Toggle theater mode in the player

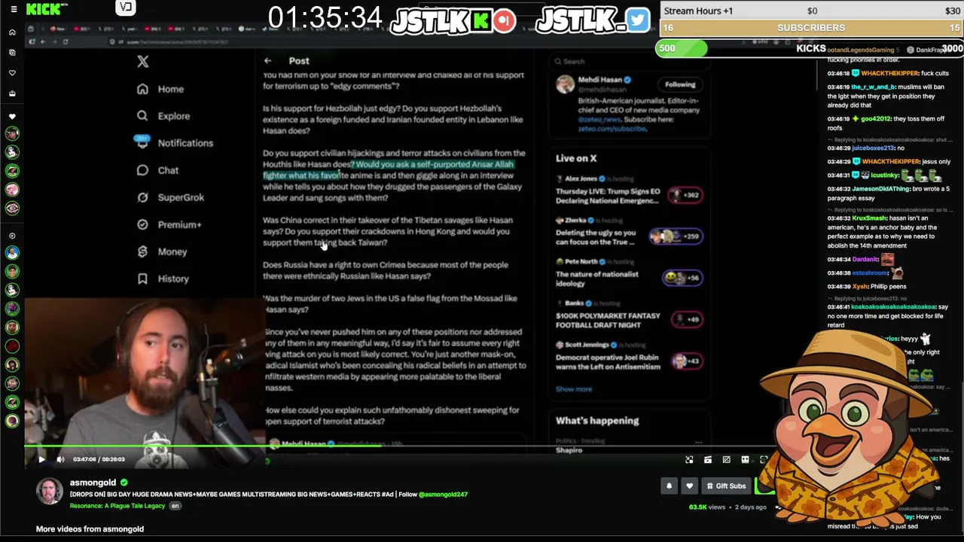pyautogui.click(x=745, y=459)
